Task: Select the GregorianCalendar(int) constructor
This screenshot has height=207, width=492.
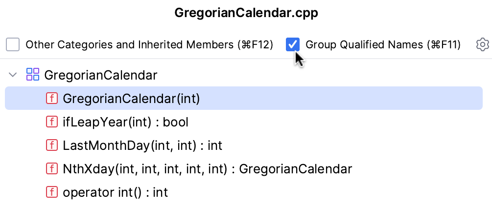Action: click(131, 99)
